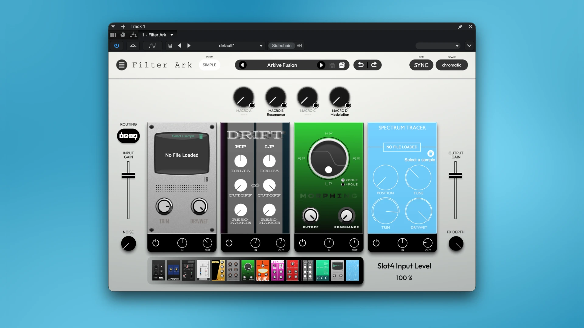Toggle plugin bypass power button

point(116,46)
